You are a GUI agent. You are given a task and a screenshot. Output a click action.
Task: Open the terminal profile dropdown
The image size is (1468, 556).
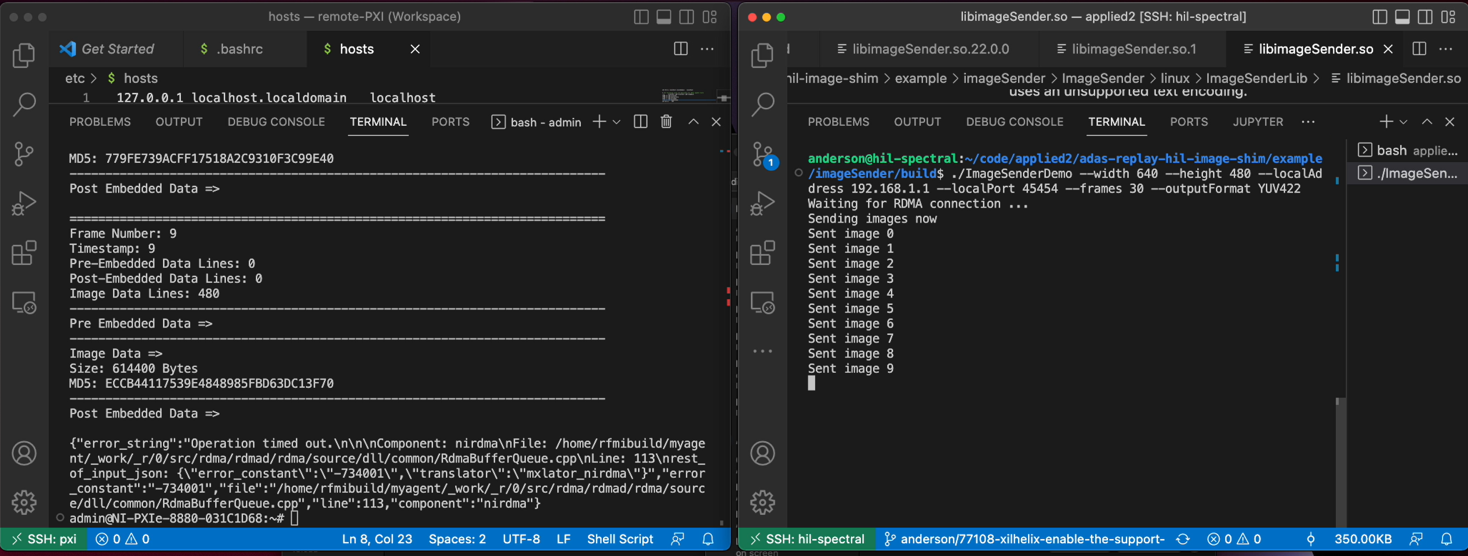[617, 122]
